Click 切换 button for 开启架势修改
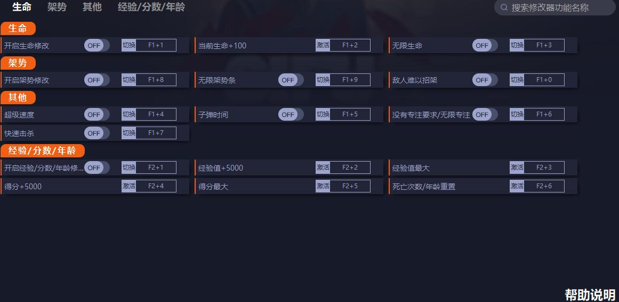The width and height of the screenshot is (619, 302). coord(129,80)
